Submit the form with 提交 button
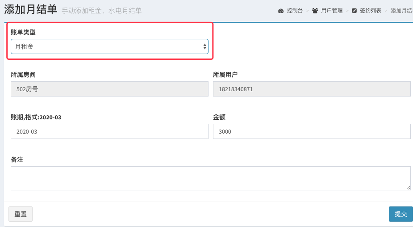 click(x=401, y=214)
